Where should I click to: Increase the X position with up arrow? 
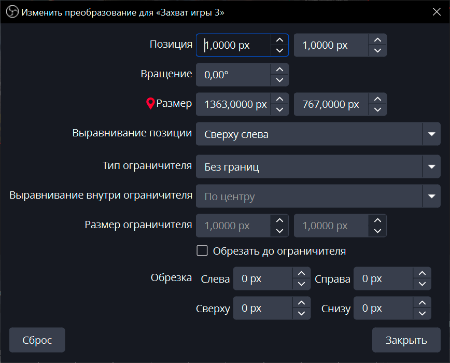point(280,40)
